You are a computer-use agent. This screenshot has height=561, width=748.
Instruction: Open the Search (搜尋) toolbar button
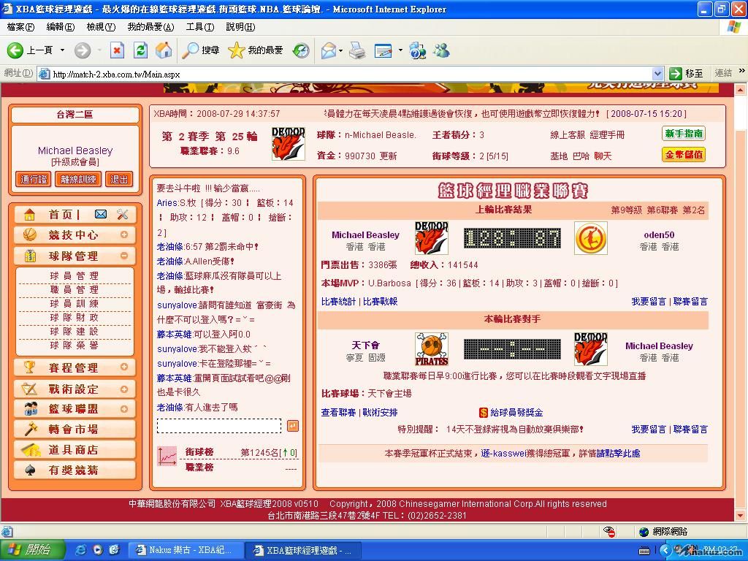click(x=201, y=50)
